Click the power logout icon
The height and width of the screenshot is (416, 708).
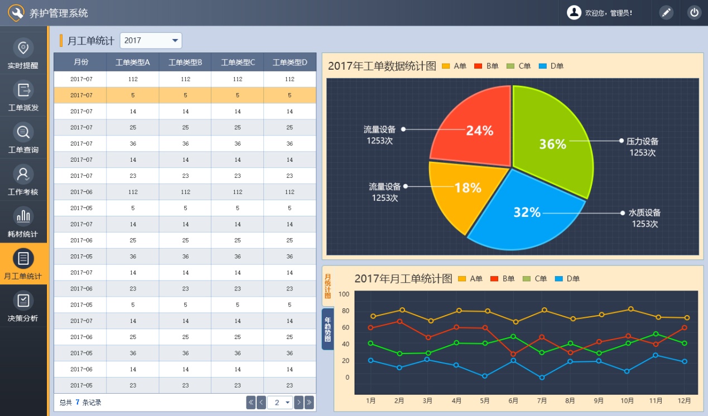tap(694, 12)
